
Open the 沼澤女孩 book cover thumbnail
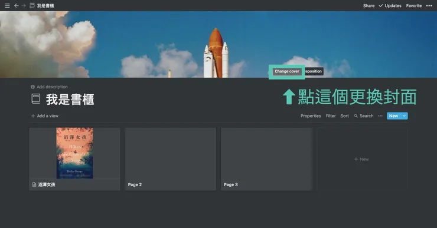tap(74, 153)
